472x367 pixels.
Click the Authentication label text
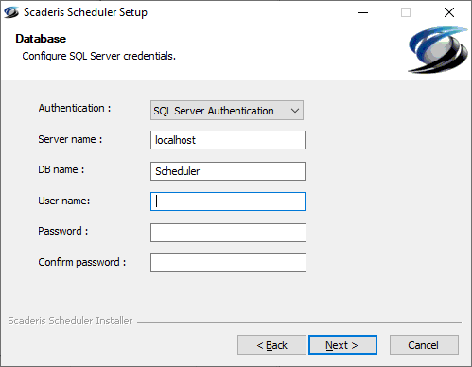tap(75, 108)
